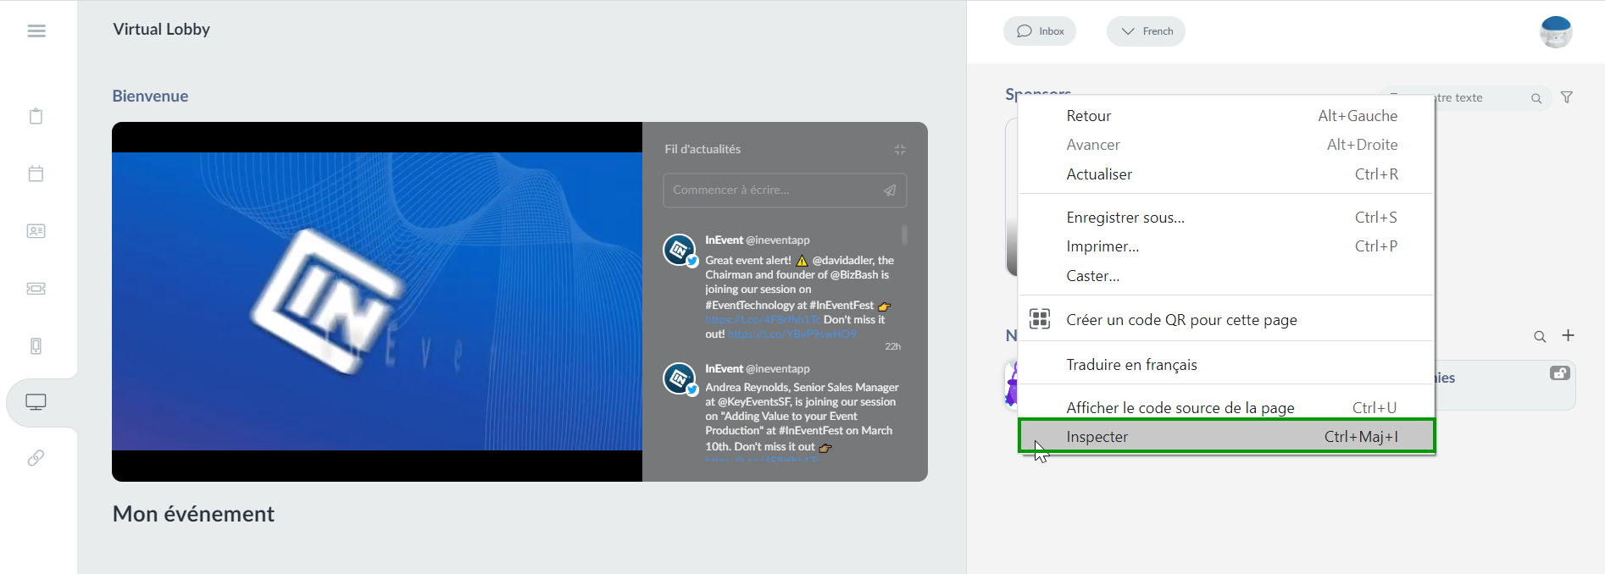
Task: Choose Créer un code QR pour cette page
Action: pos(1226,320)
